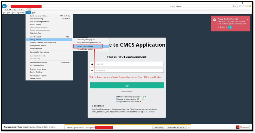Click the address bar refresh icon
Viewport: 255px width, 133px height.
[173, 6]
